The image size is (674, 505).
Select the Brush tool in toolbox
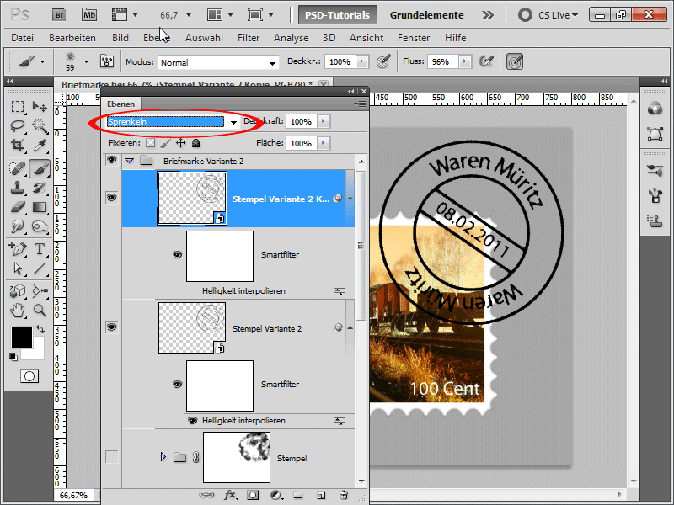tap(40, 168)
